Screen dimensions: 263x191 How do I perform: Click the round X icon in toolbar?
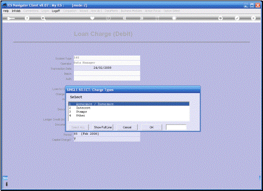click(253, 18)
